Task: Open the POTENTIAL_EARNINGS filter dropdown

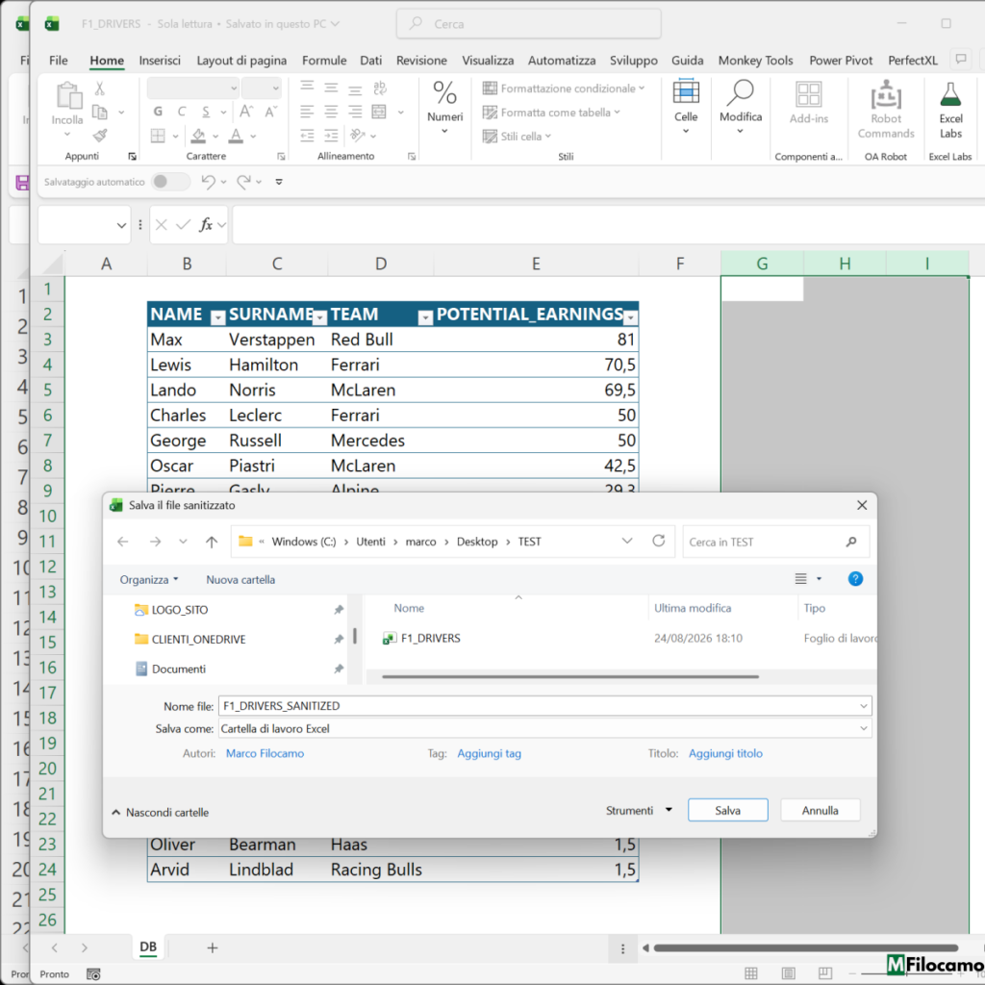Action: pyautogui.click(x=631, y=317)
